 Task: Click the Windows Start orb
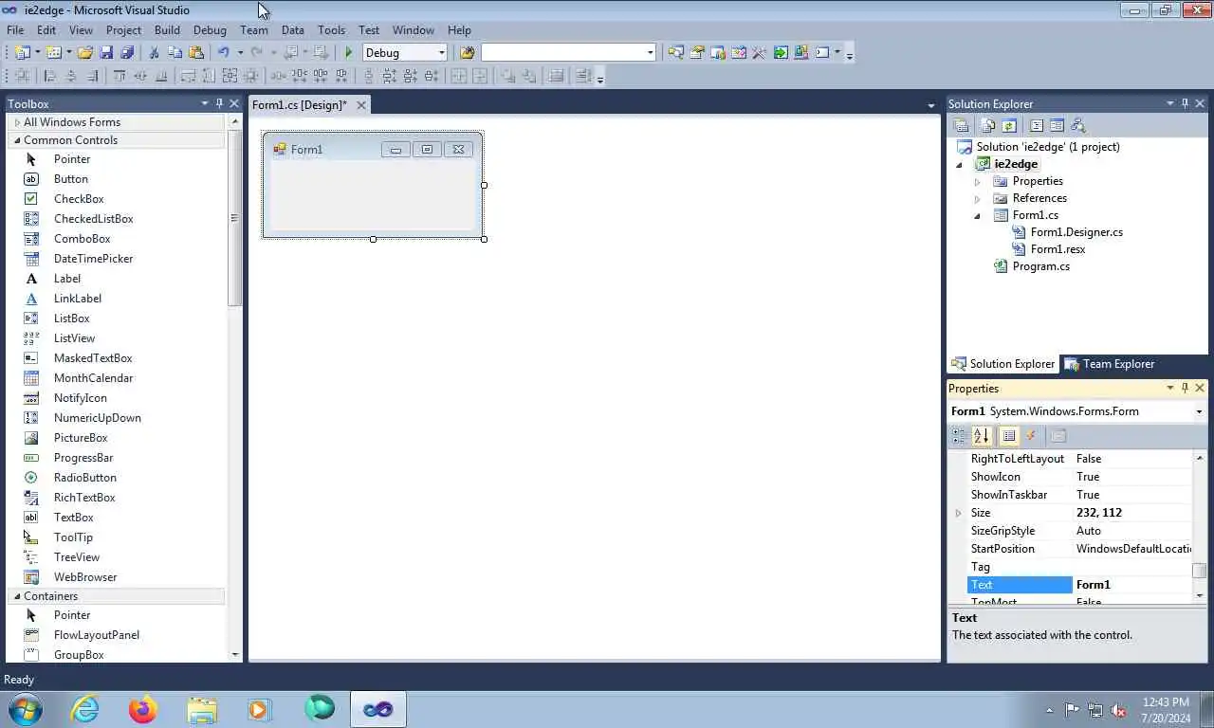[24, 708]
